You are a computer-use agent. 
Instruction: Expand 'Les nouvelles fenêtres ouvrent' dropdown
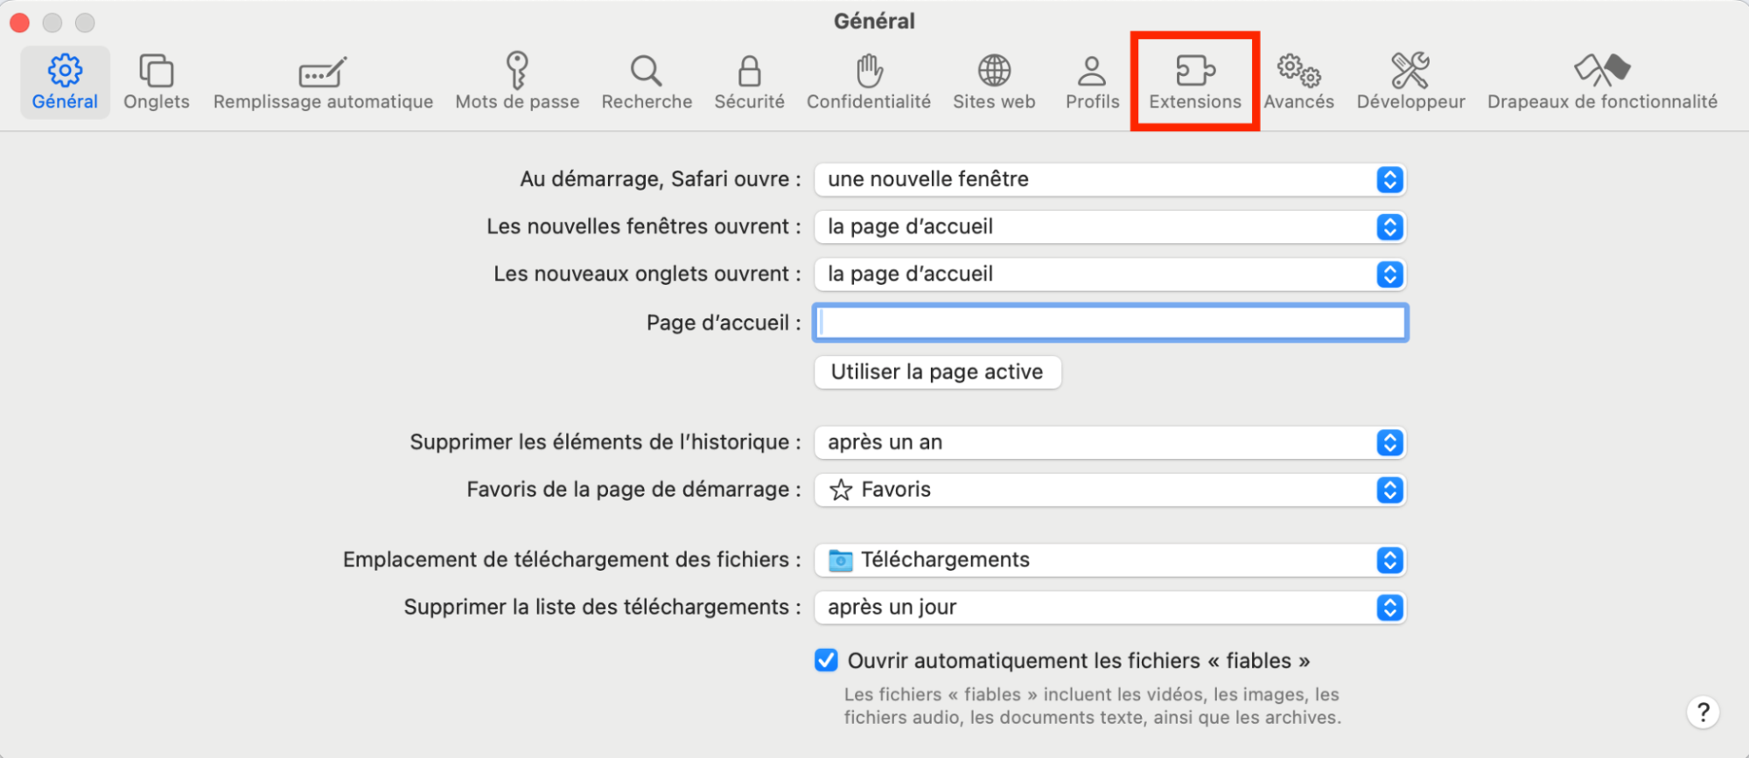point(1109,226)
